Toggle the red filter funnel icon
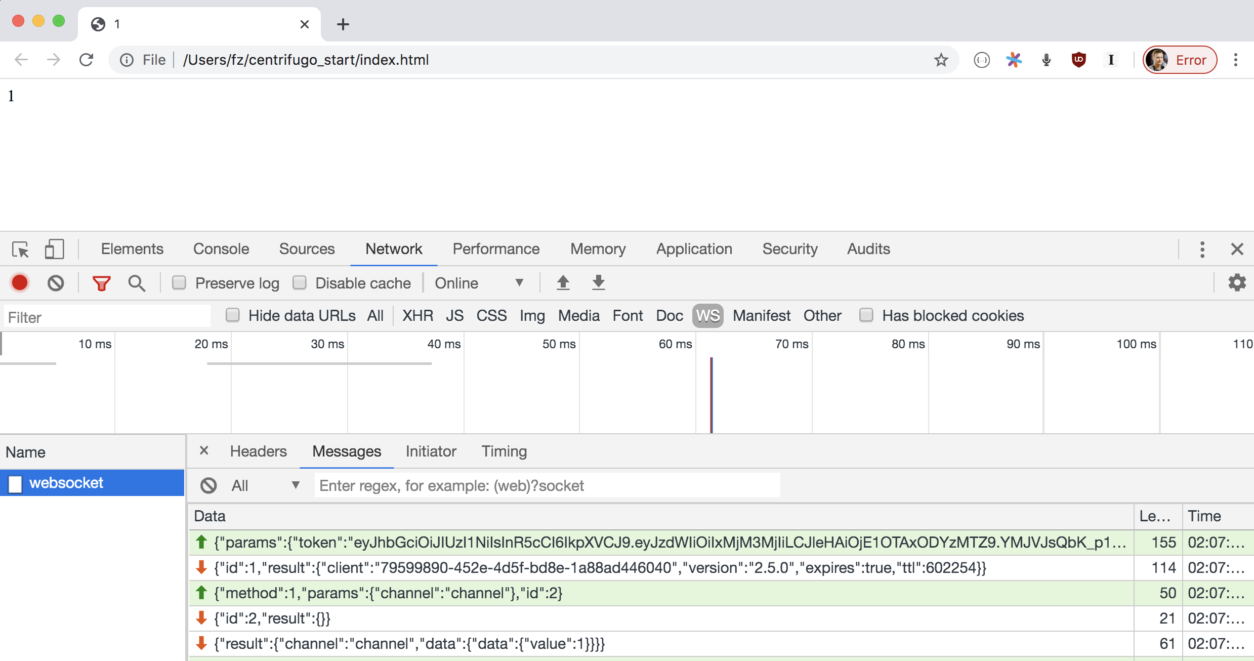The image size is (1254, 661). pyautogui.click(x=101, y=283)
